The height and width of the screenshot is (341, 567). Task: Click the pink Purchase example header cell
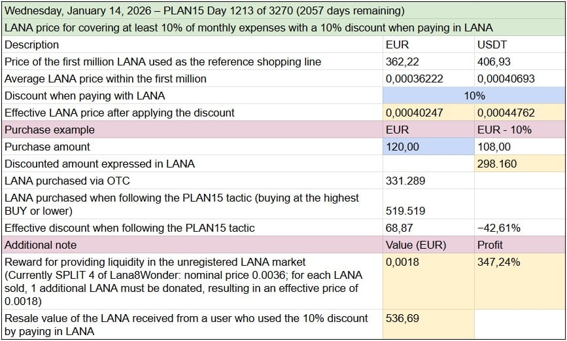(192, 130)
